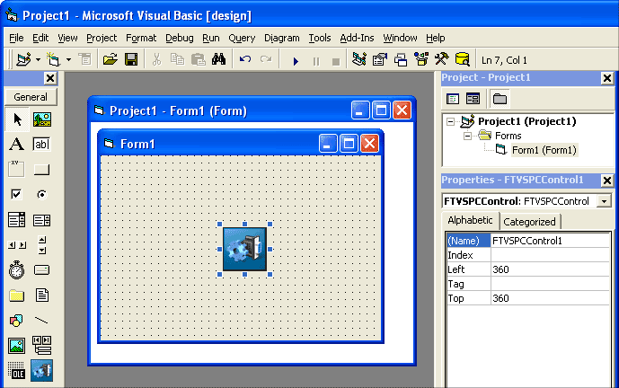The image size is (619, 388).
Task: Open the Properties Window toolbar icon
Action: click(380, 59)
